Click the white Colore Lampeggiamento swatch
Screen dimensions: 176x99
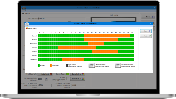click(68, 79)
